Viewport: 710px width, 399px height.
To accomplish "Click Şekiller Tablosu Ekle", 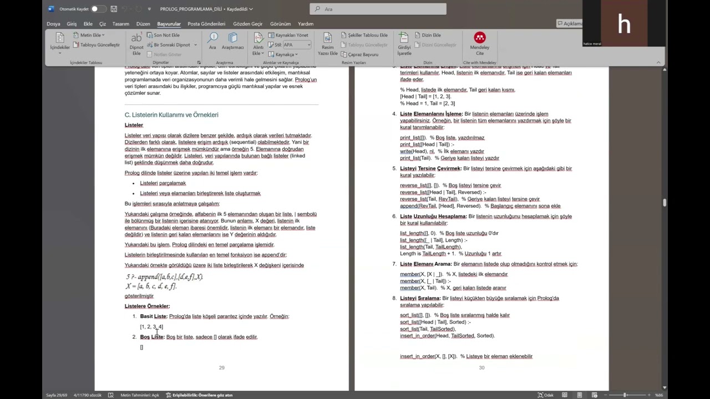I will tap(364, 35).
